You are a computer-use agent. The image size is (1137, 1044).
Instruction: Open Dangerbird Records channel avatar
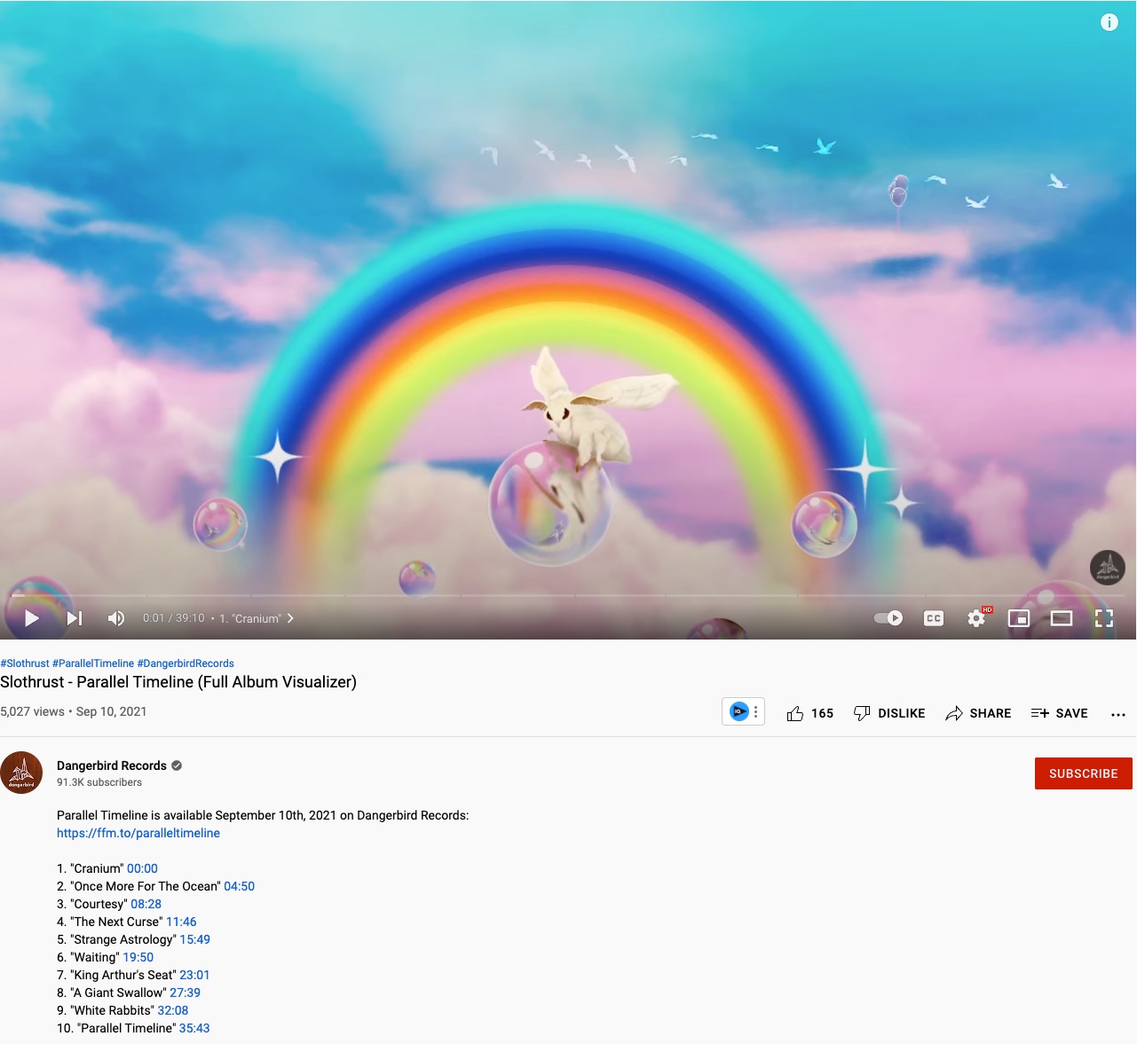21,773
